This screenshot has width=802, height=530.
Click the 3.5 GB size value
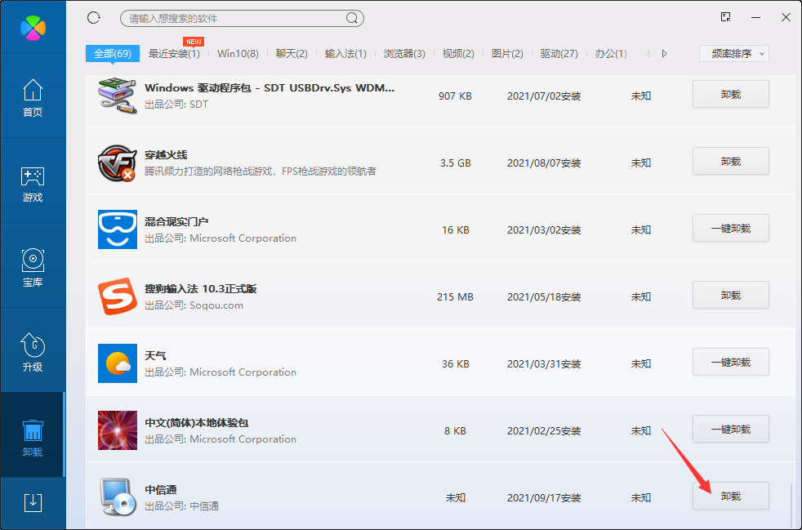(x=455, y=163)
